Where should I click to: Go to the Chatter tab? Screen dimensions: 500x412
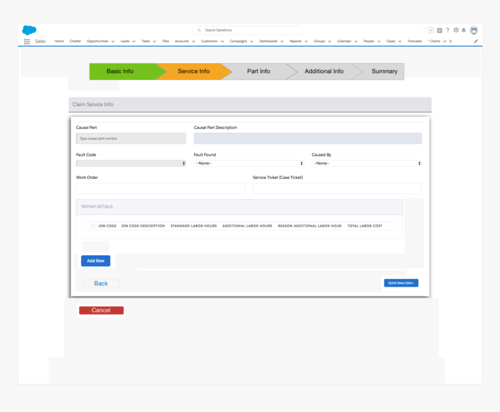[x=75, y=41]
